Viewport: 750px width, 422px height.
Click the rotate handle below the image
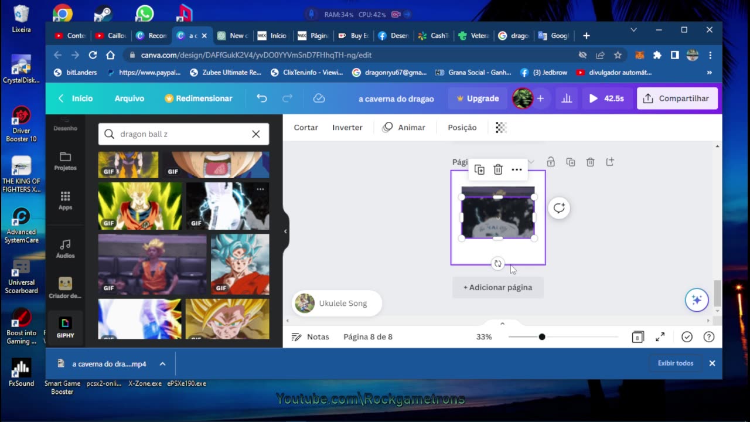click(x=497, y=264)
